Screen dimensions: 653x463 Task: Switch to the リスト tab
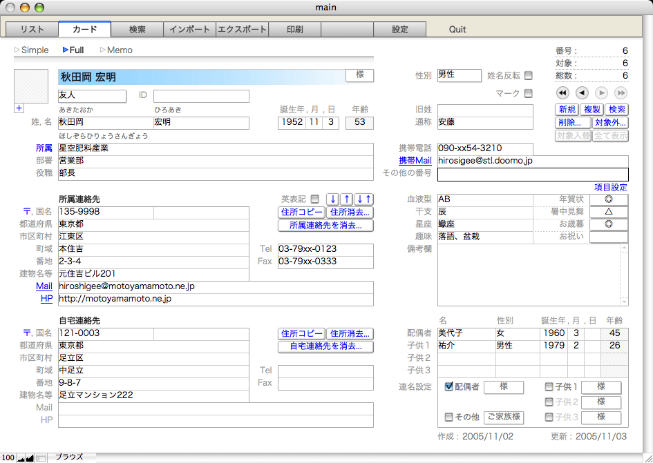click(32, 30)
